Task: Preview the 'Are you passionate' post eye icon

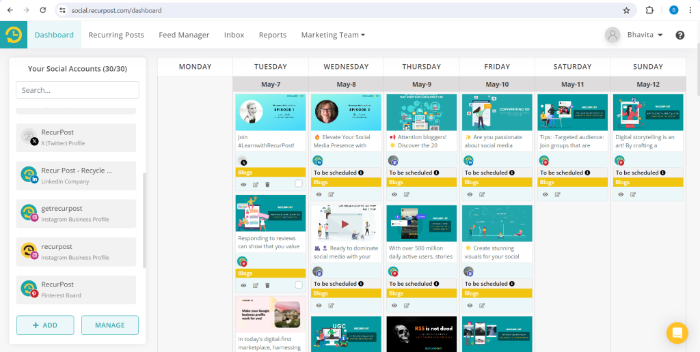Action: pos(470,194)
